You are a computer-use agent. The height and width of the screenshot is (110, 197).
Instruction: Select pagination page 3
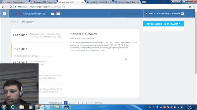click(x=74, y=103)
